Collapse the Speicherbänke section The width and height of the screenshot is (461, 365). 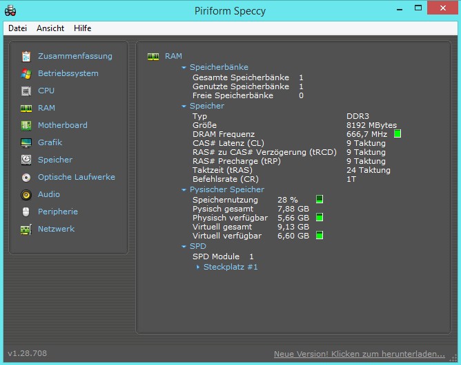point(184,68)
